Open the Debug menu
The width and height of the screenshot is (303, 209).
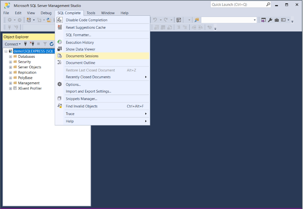pos(46,13)
